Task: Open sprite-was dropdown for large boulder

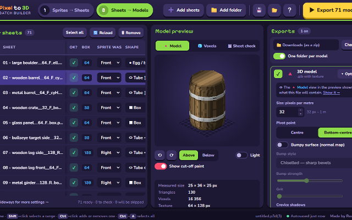Action: click(109, 63)
